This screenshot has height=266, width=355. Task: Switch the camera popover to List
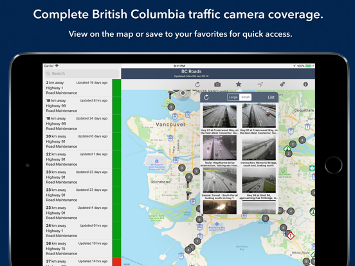click(271, 97)
